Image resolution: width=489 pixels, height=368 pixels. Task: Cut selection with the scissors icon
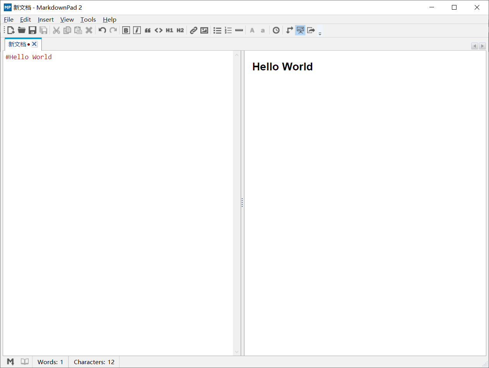56,30
